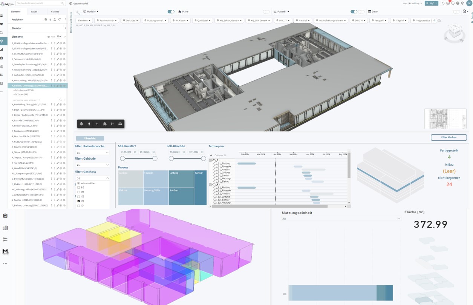
Task: Click the refresh icon in Ansichten row
Action: [60, 20]
